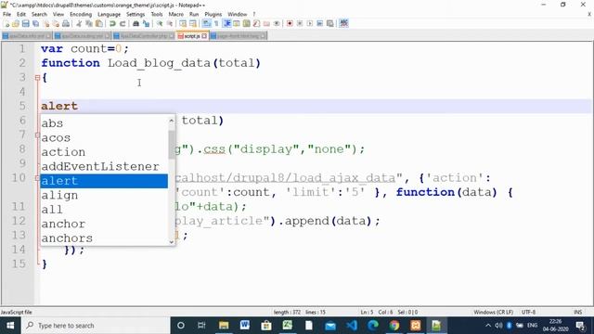Click in the 'Type here to search' box

point(96,326)
